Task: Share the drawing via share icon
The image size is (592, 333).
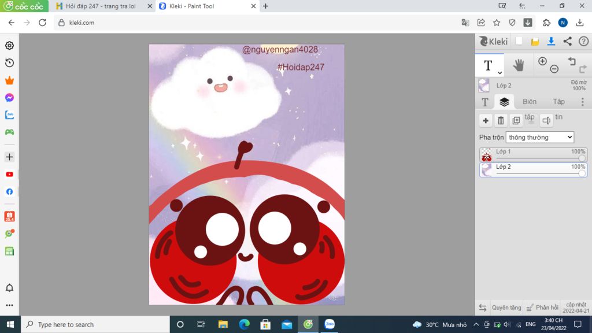Action: (x=568, y=41)
